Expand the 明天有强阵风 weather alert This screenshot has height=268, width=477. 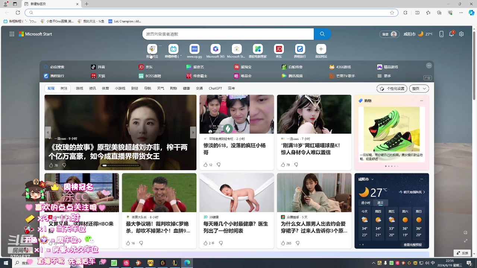[412, 192]
